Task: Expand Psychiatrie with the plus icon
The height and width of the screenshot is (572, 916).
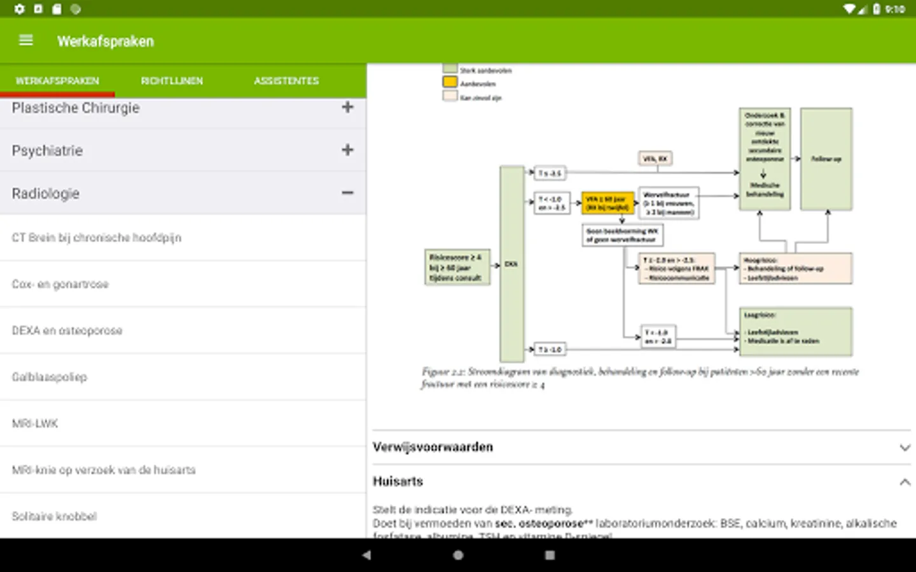Action: 347,150
